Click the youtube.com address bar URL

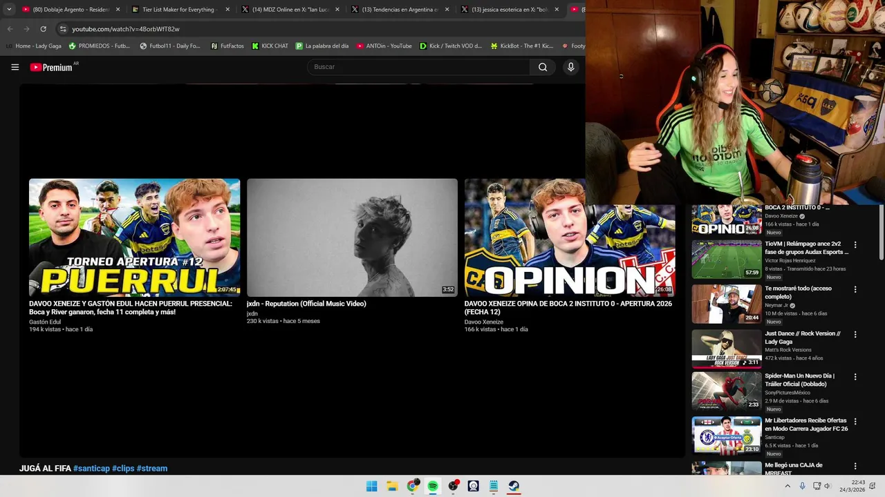click(x=126, y=29)
